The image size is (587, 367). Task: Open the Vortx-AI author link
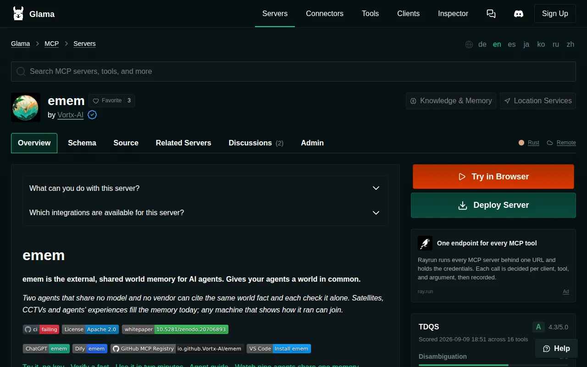70,115
